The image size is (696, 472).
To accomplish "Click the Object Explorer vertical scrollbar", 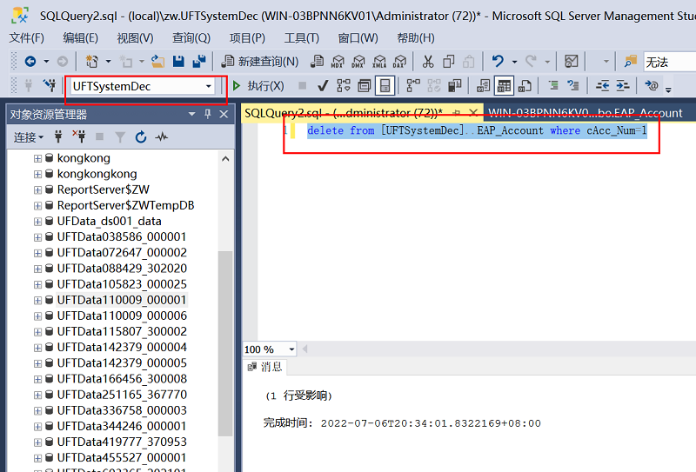I will 225,343.
